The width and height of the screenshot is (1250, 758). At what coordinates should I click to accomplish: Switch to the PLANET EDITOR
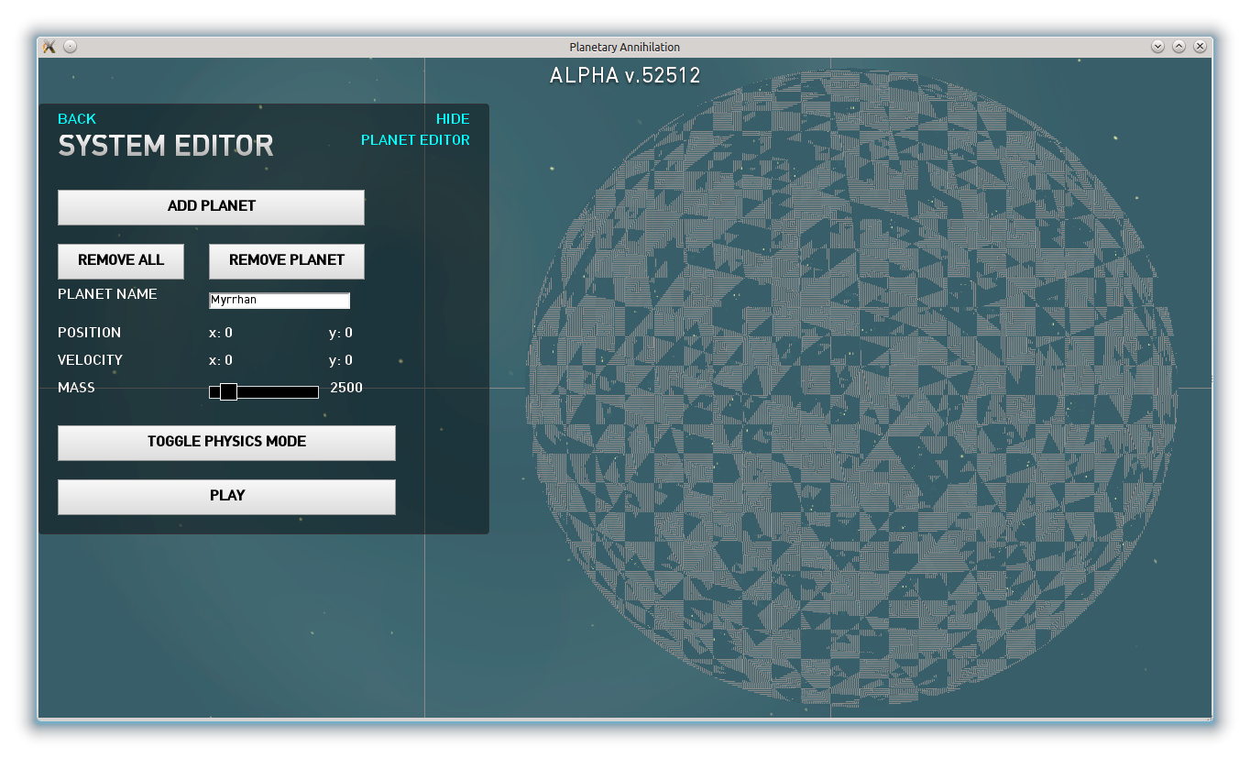tap(415, 140)
